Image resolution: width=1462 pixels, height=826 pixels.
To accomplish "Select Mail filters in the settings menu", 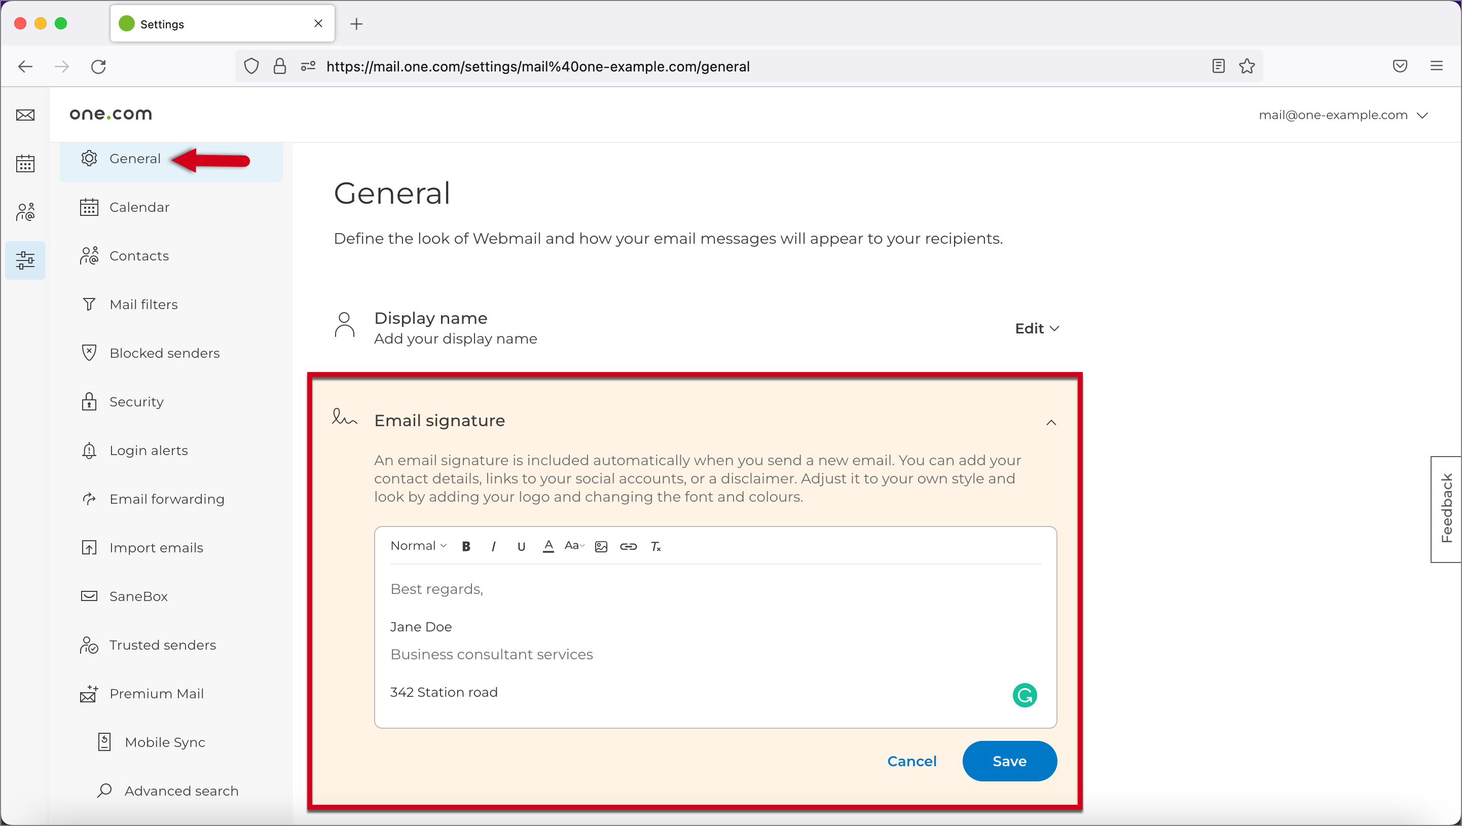I will [143, 304].
